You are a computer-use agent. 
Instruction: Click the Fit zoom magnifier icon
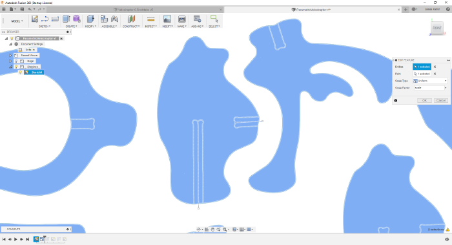[225, 229]
